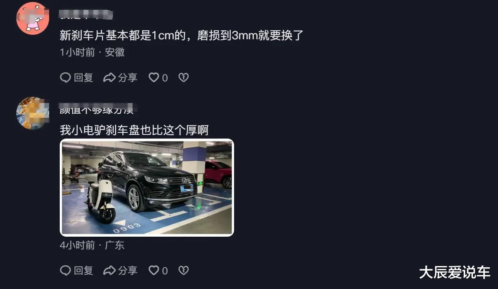Reply to the scooter brake disc comment
Screen dimensions: 498x289
click(77, 270)
